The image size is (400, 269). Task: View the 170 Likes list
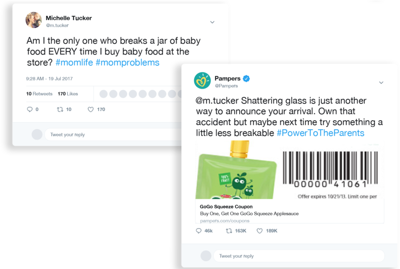click(x=68, y=94)
